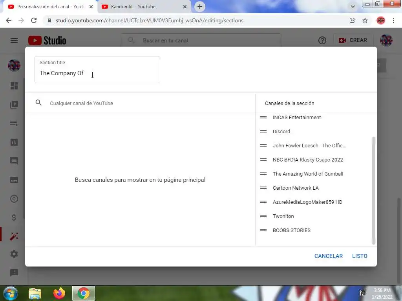402x301 pixels.
Task: Close the Randomfil. - YouTube tab
Action: [x=185, y=7]
